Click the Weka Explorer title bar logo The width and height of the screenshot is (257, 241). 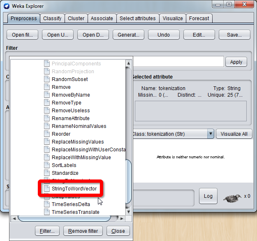click(x=7, y=6)
